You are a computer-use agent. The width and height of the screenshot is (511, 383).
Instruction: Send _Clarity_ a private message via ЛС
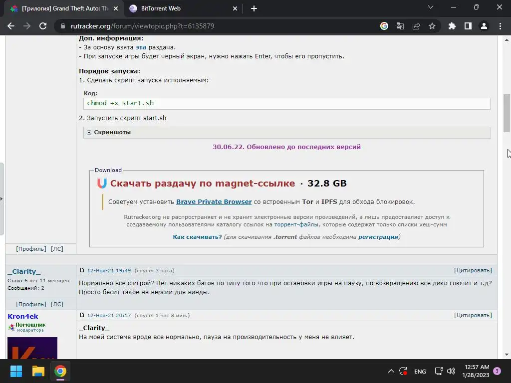pos(57,304)
